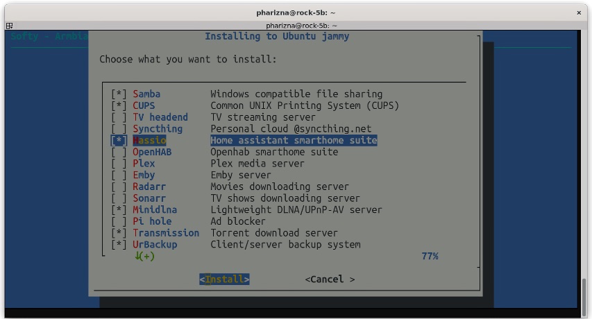Click 'Client/server backup system' description
This screenshot has width=592, height=319.
[285, 245]
